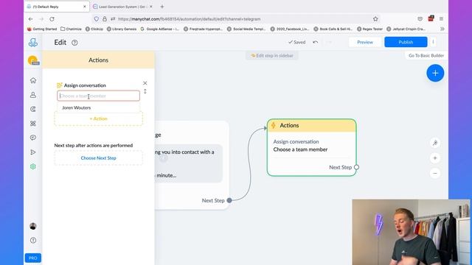
Task: Zoom out on the flow canvas
Action: (x=434, y=174)
